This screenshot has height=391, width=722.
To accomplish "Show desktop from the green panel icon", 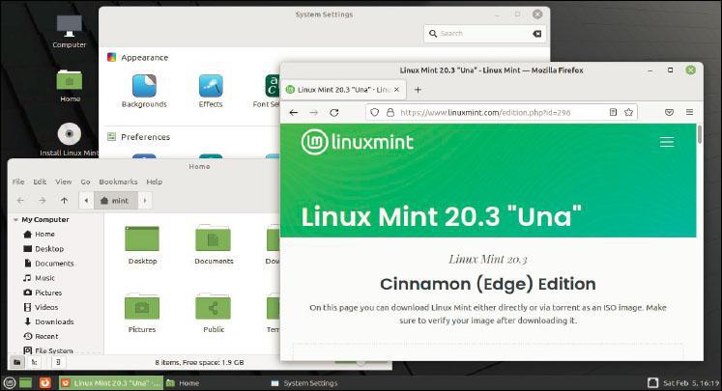I will coord(26,382).
